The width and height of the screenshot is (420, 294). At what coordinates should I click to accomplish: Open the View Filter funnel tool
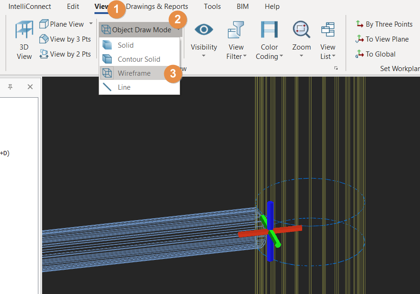tap(236, 30)
